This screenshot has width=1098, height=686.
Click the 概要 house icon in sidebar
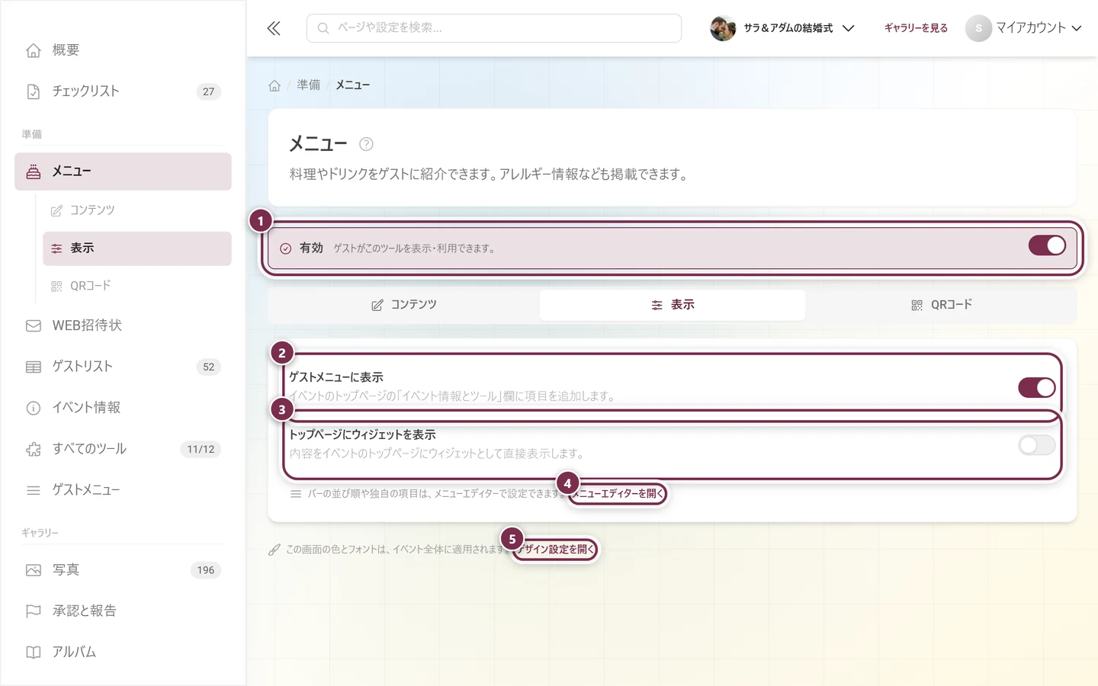[34, 50]
